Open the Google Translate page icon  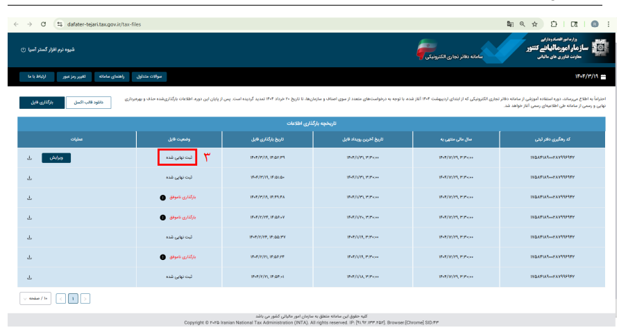(x=510, y=24)
